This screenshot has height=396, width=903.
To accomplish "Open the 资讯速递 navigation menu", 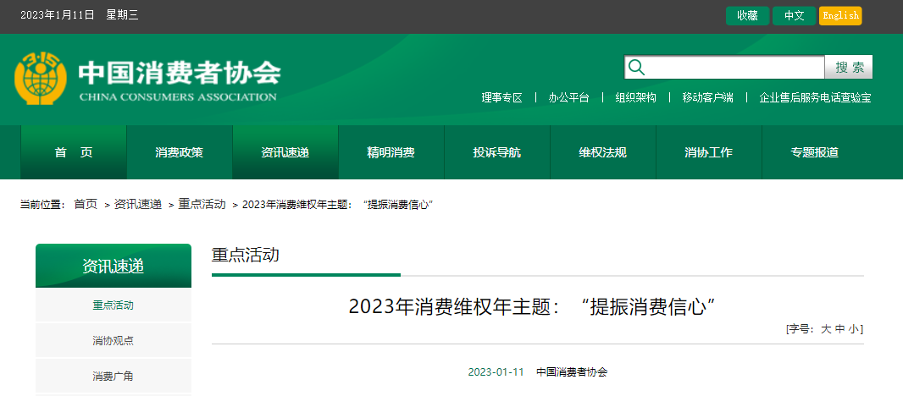I will (285, 152).
